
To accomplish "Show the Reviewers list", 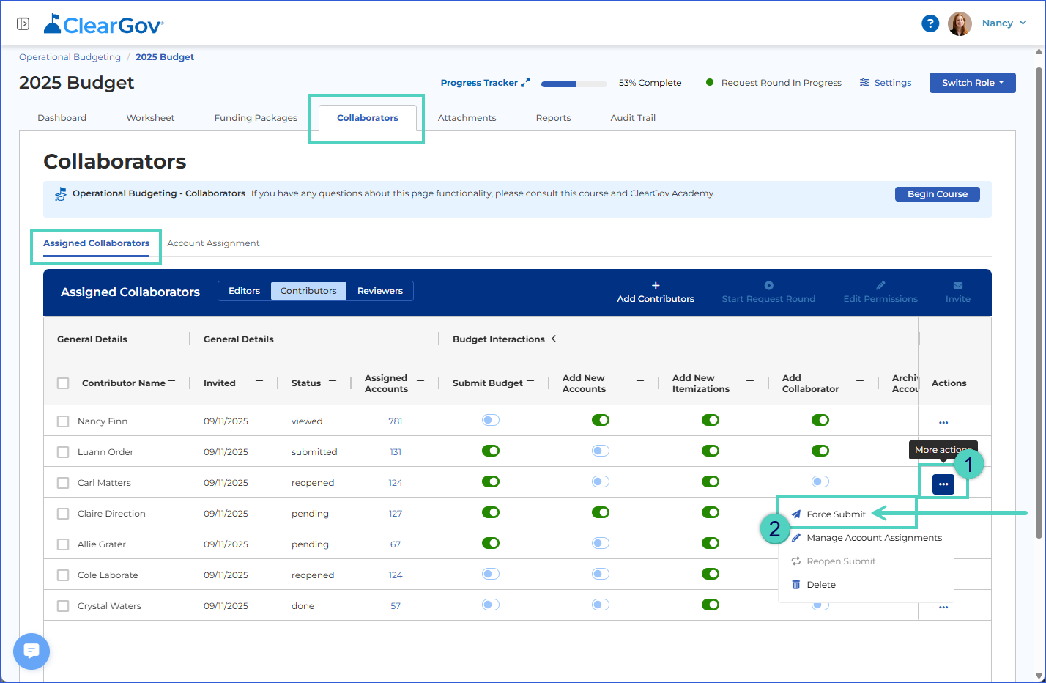I will click(380, 291).
